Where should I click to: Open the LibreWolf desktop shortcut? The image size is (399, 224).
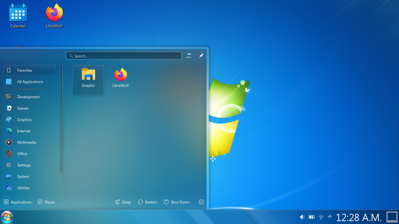(54, 16)
